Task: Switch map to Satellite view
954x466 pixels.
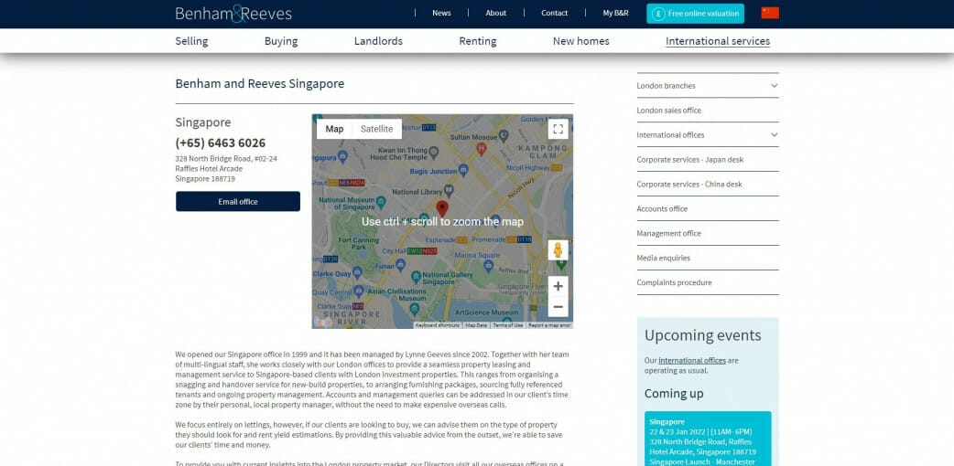Action: tap(376, 129)
